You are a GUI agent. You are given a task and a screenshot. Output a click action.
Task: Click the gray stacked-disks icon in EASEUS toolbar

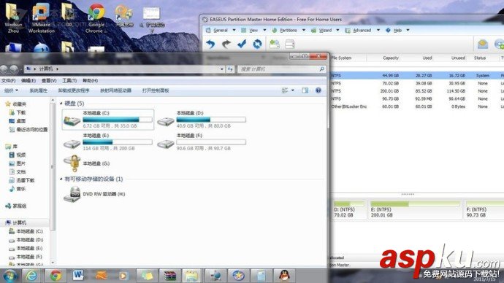[x=289, y=44]
